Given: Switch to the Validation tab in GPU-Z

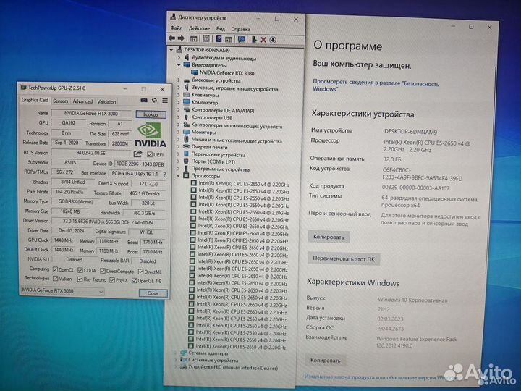Looking at the screenshot, I should tap(106, 101).
